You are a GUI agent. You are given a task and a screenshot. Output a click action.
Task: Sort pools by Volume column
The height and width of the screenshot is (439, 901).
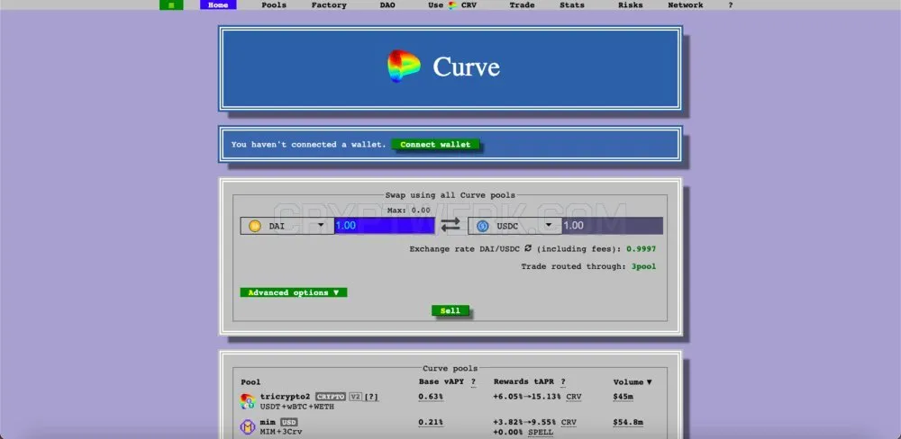pyautogui.click(x=633, y=382)
